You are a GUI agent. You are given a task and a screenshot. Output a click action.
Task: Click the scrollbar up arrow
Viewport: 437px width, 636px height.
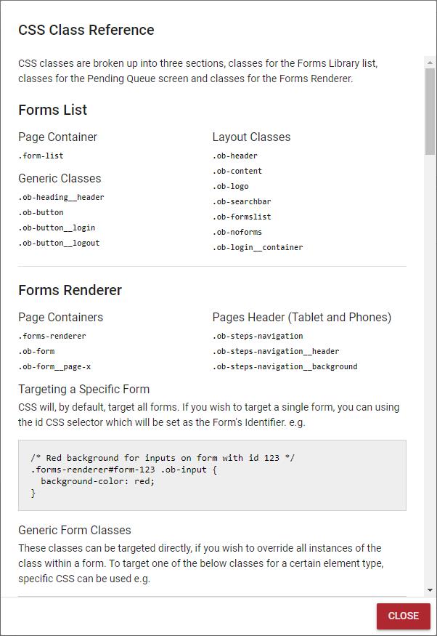(430, 63)
